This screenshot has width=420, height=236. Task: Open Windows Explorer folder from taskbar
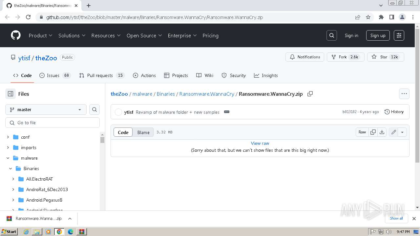coord(37,232)
